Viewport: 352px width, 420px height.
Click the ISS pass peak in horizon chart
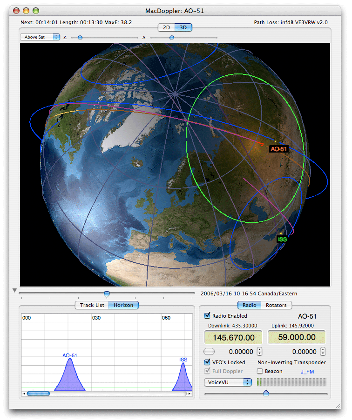(183, 374)
